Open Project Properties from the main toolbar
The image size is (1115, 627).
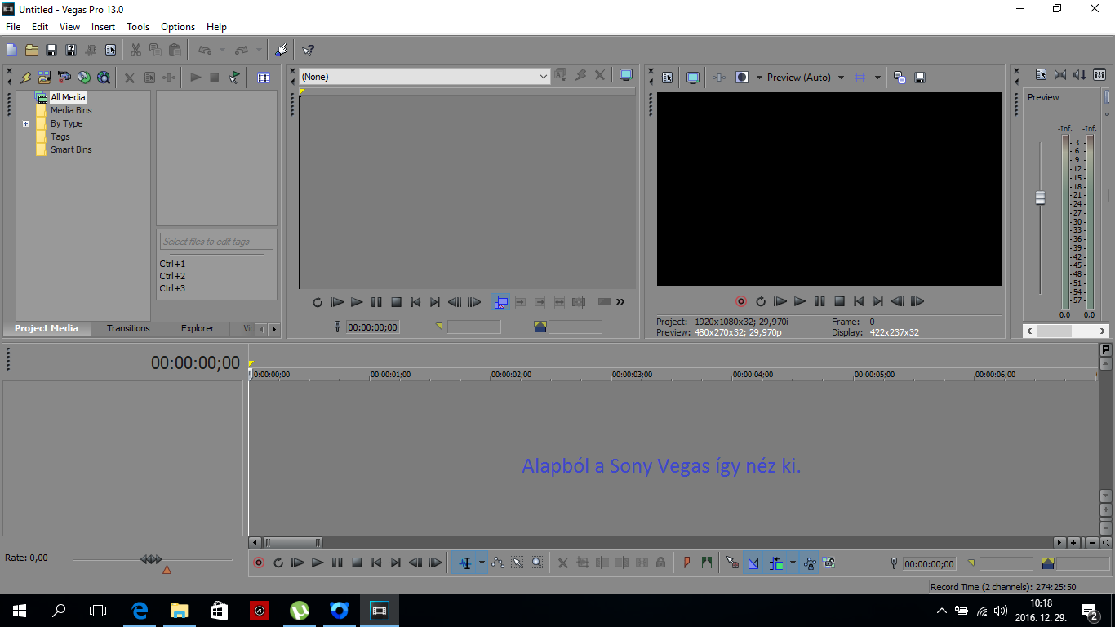(110, 50)
